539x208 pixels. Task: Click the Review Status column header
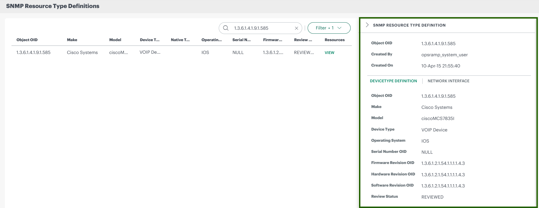(303, 40)
